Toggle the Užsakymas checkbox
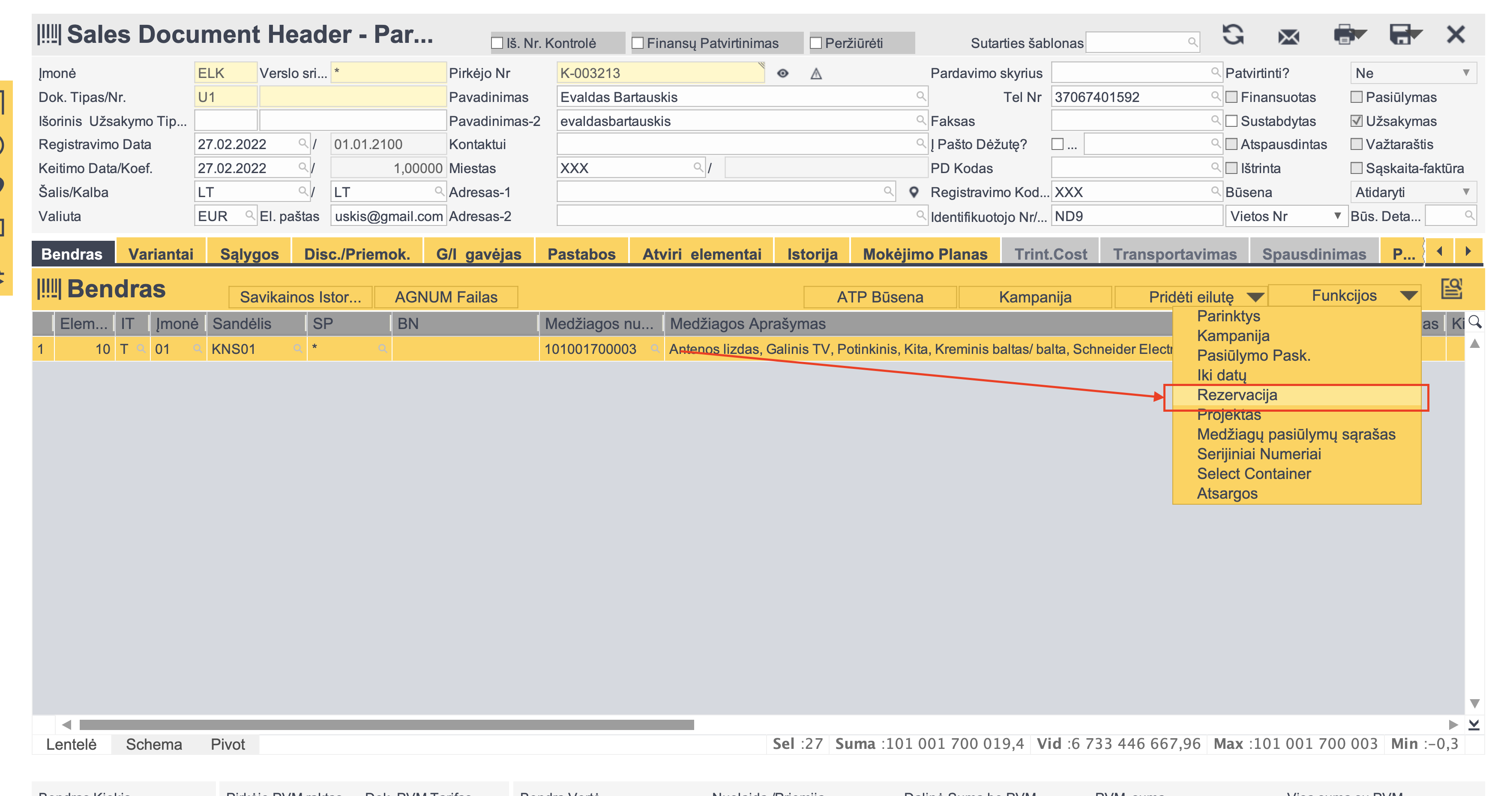1486x796 pixels. pos(1356,121)
